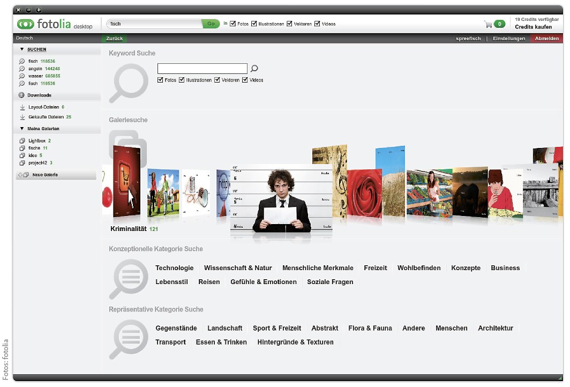Click the Zurück tab
This screenshot has width=570, height=387.
pyautogui.click(x=115, y=39)
